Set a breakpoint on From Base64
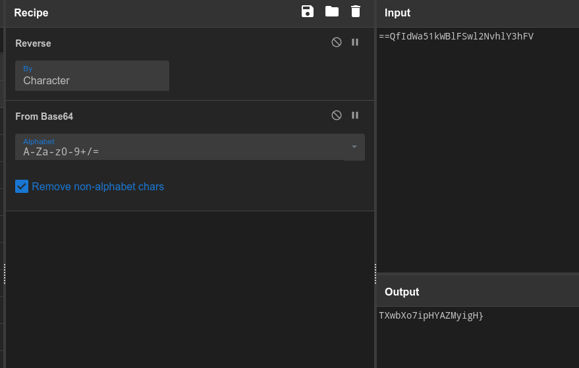 [355, 115]
